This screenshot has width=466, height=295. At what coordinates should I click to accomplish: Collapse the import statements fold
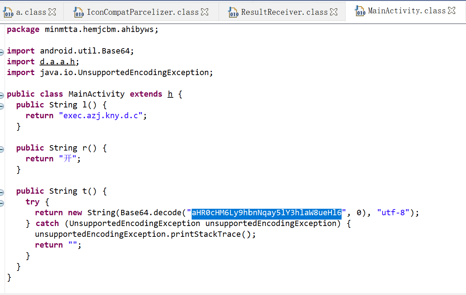click(x=1, y=52)
